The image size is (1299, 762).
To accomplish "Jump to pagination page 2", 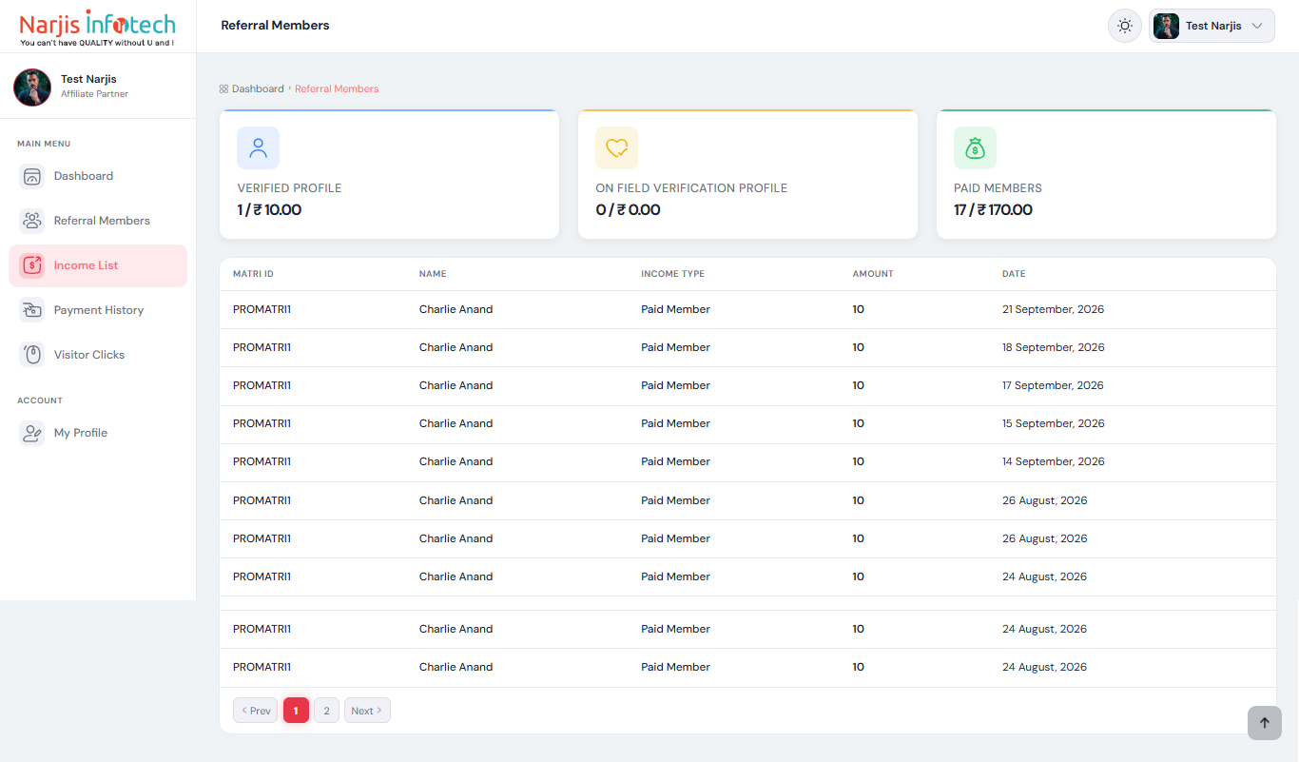I will pos(326,711).
